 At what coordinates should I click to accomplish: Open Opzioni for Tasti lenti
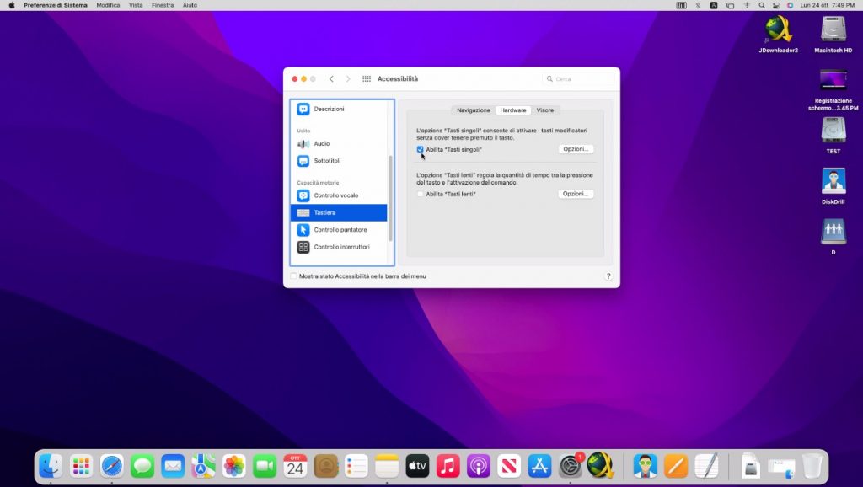(x=576, y=194)
